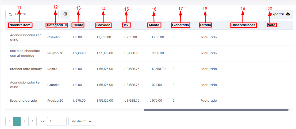Click the Exportar button

280,14
